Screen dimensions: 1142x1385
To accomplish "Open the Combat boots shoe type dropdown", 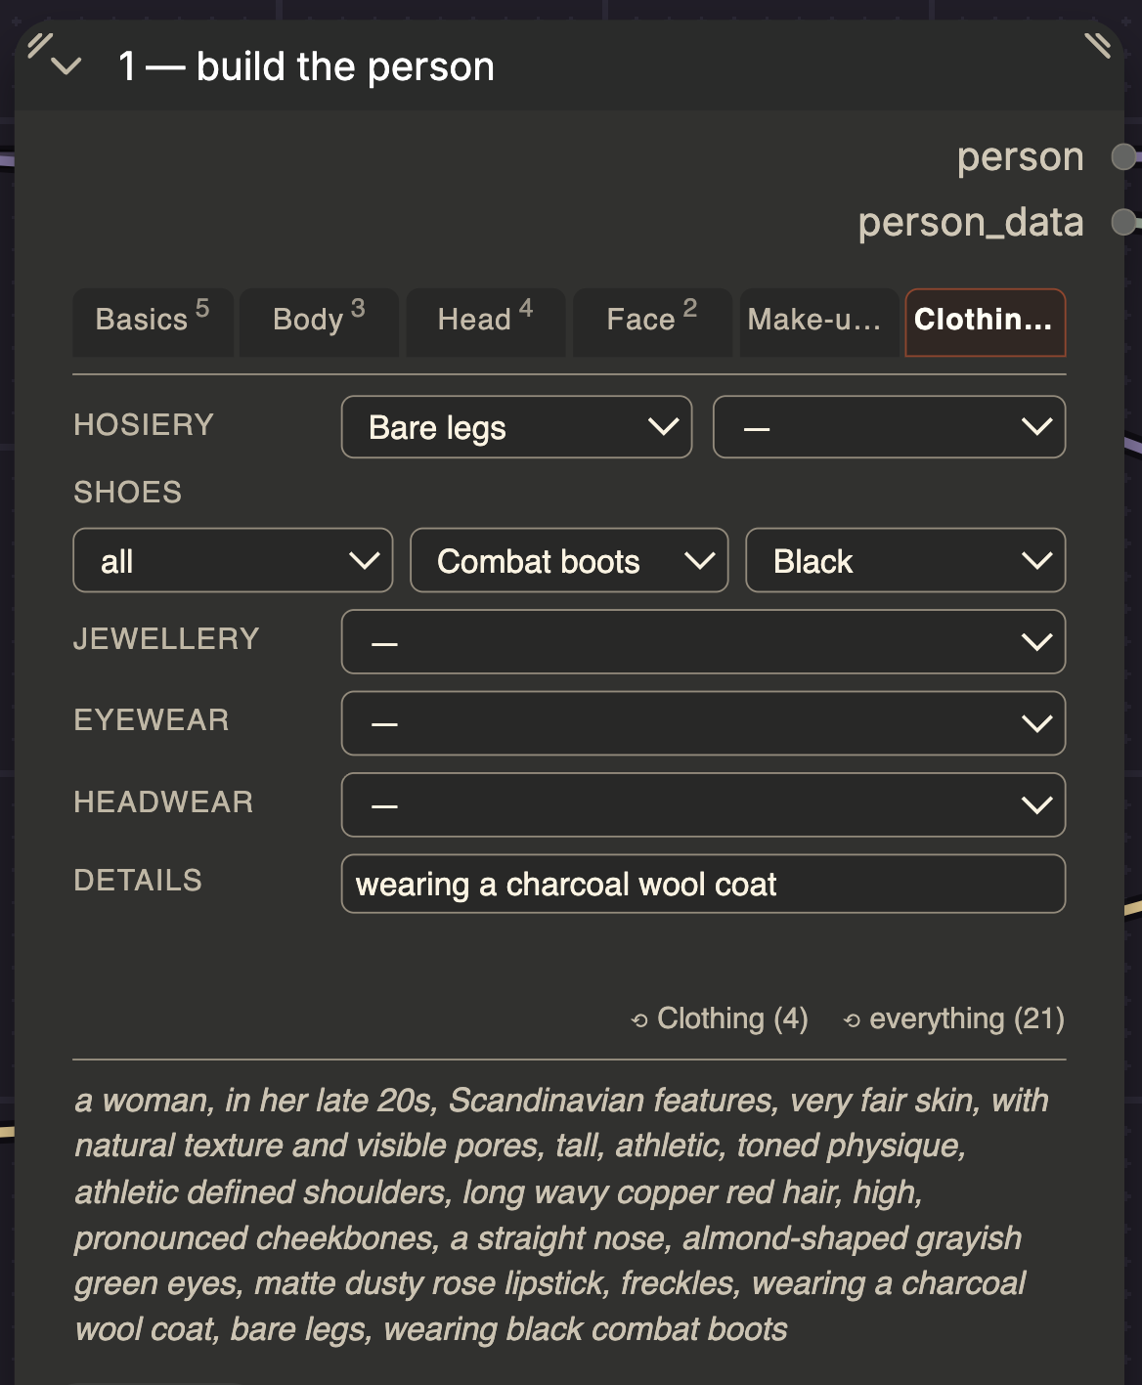I will tap(569, 560).
